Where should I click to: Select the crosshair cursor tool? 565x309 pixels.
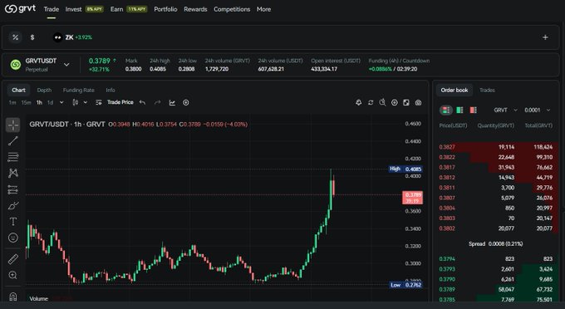point(13,125)
